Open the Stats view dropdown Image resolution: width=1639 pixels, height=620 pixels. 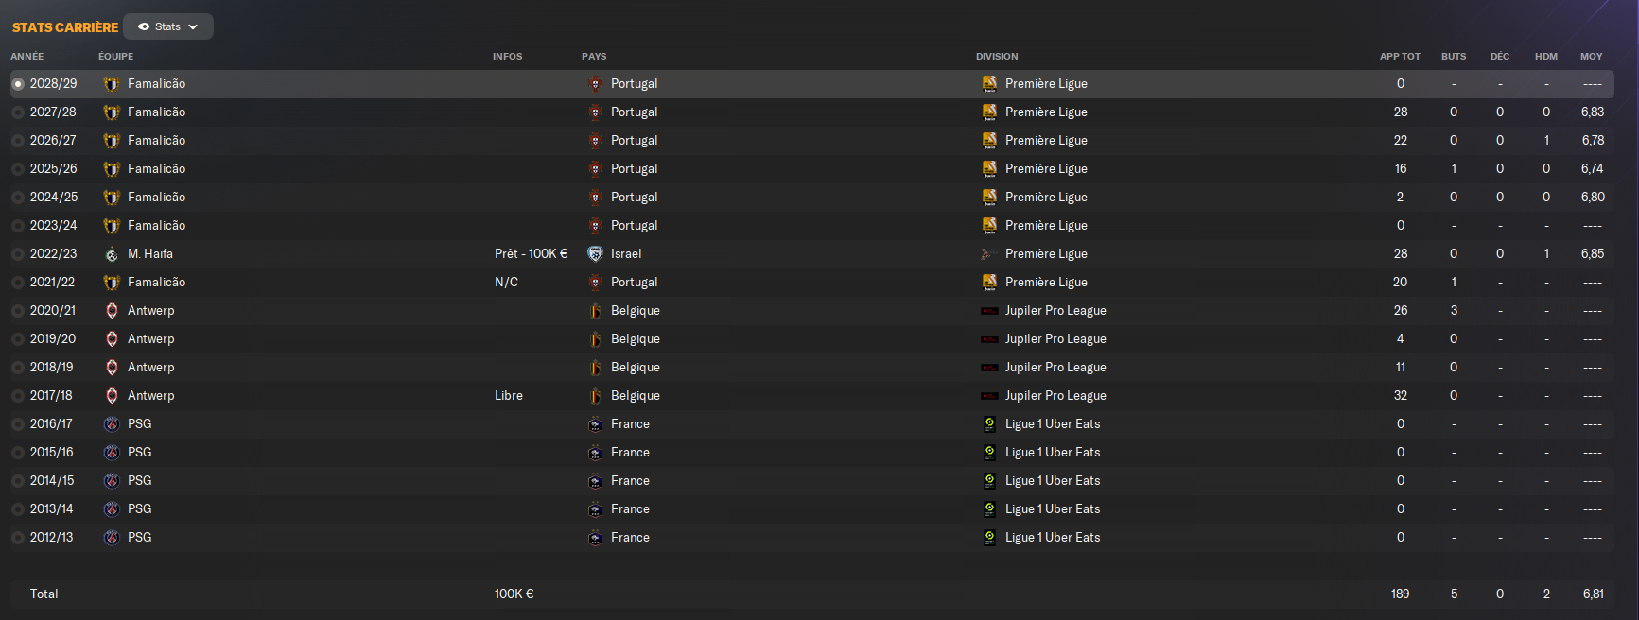coord(168,26)
